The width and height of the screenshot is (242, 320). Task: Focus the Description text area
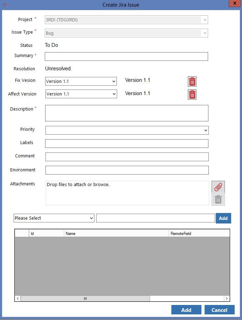coord(127,113)
